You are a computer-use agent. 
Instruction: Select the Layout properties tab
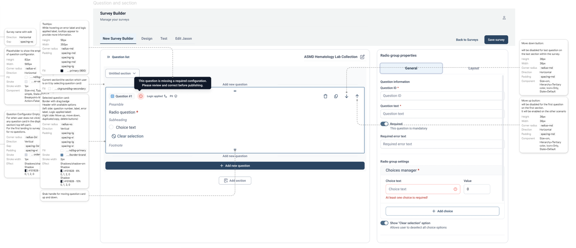tap(473, 68)
